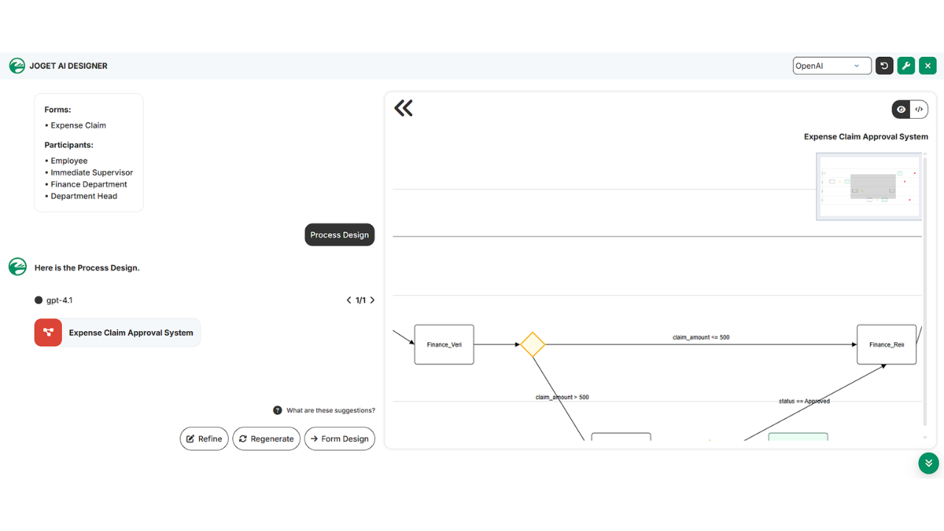This screenshot has height=531, width=944.
Task: Click the Joget avatar beside response
Action: click(x=17, y=267)
